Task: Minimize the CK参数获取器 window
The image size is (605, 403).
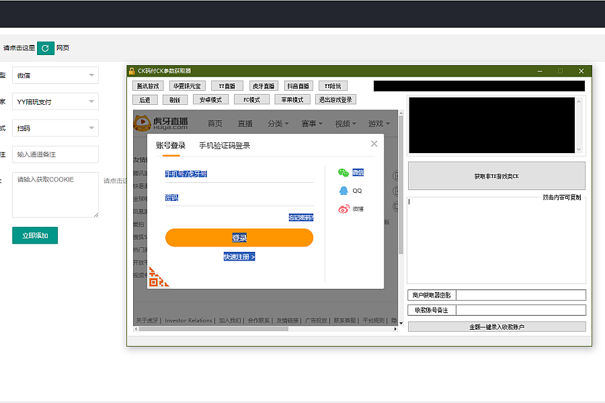Action: point(540,71)
